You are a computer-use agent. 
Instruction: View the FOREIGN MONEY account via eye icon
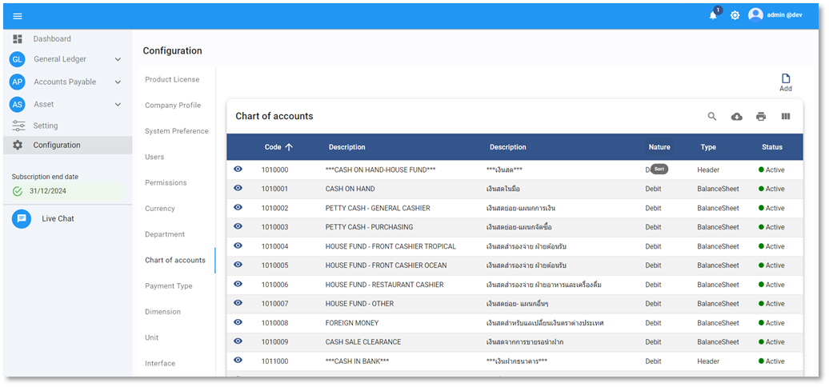pos(238,322)
